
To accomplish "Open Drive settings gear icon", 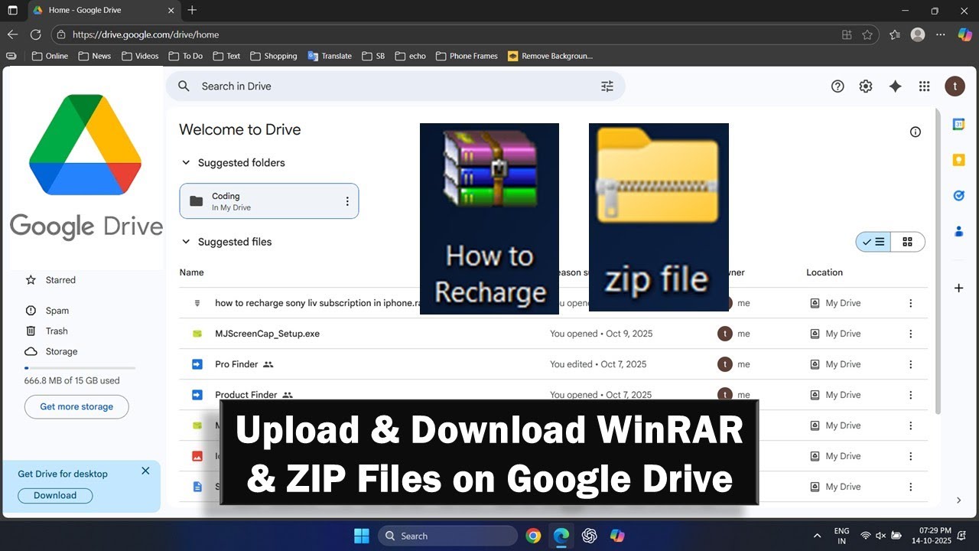I will tap(866, 86).
